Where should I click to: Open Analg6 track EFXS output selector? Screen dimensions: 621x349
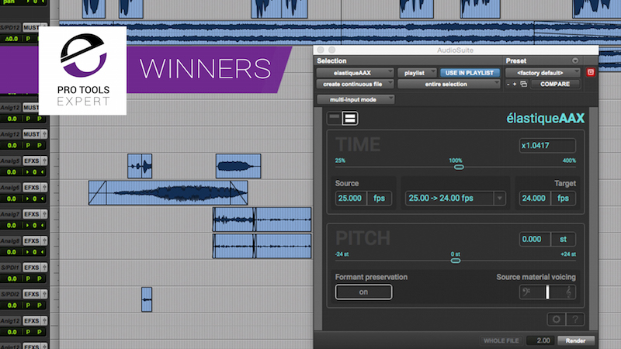click(x=32, y=188)
